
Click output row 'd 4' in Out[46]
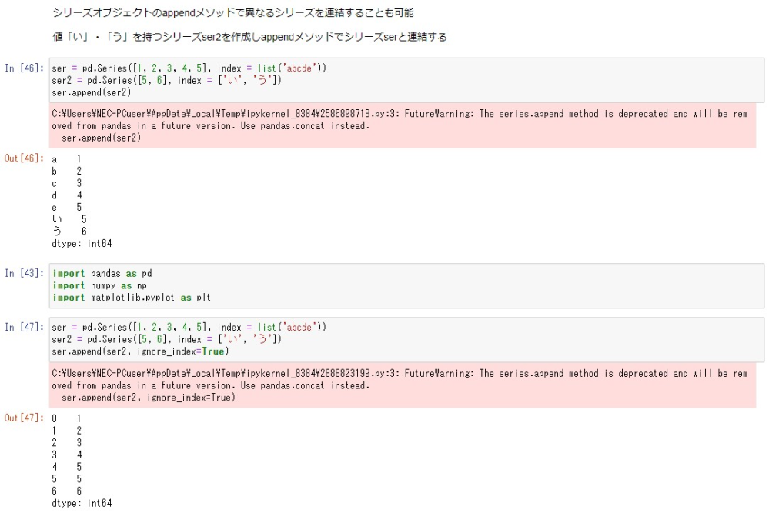(x=67, y=195)
